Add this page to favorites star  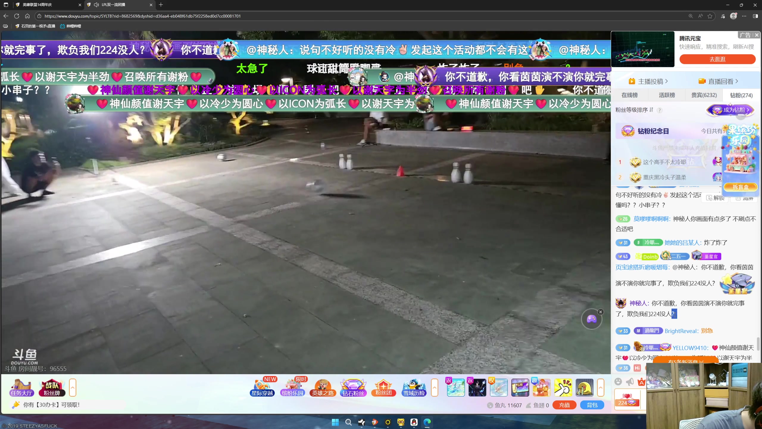point(710,16)
